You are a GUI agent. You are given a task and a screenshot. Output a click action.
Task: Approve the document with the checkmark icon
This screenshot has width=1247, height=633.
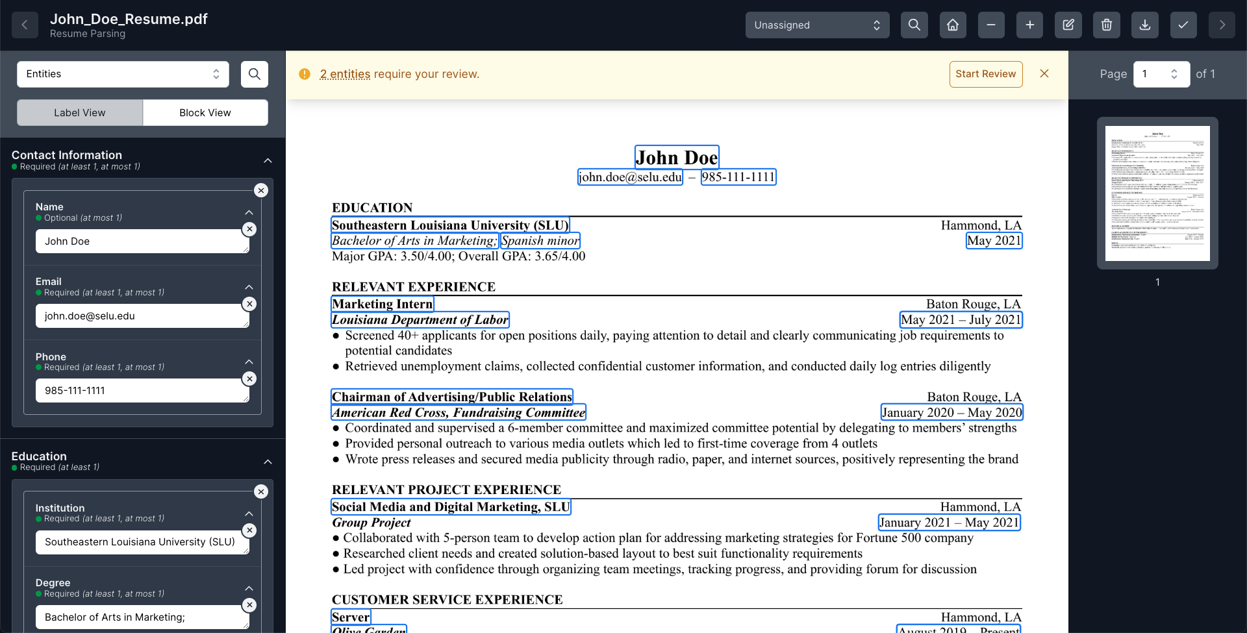(x=1183, y=25)
